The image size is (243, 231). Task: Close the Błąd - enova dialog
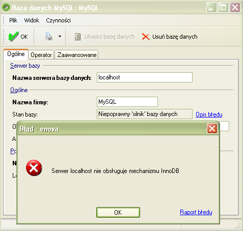click(212, 129)
